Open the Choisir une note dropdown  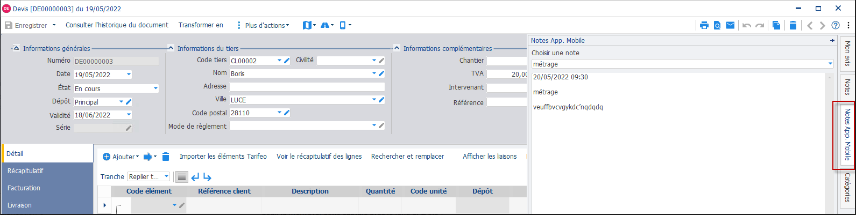tap(830, 64)
